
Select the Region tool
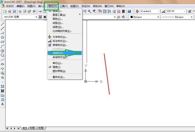point(2,95)
